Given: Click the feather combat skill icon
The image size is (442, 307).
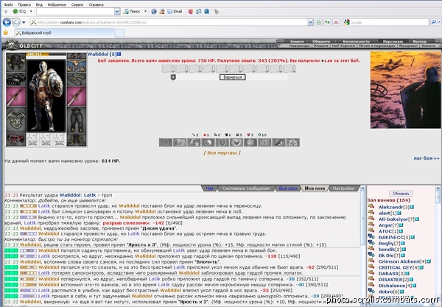Looking at the screenshot, I should (278, 143).
